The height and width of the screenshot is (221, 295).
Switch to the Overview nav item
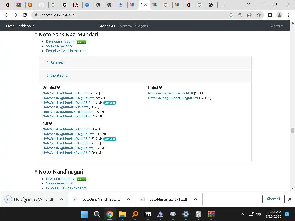(125, 26)
